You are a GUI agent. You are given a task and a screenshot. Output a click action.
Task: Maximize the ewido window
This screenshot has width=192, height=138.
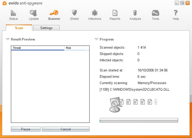(182, 3)
